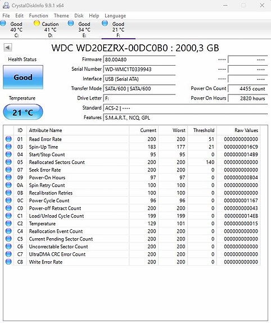Viewport: 271px width, 323px height.
Task: Click the Threshold column header
Action: tap(202, 130)
